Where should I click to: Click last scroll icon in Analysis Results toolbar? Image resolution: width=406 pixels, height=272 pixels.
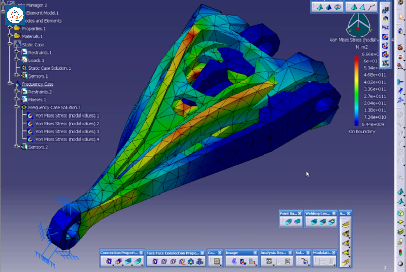[x=287, y=261]
